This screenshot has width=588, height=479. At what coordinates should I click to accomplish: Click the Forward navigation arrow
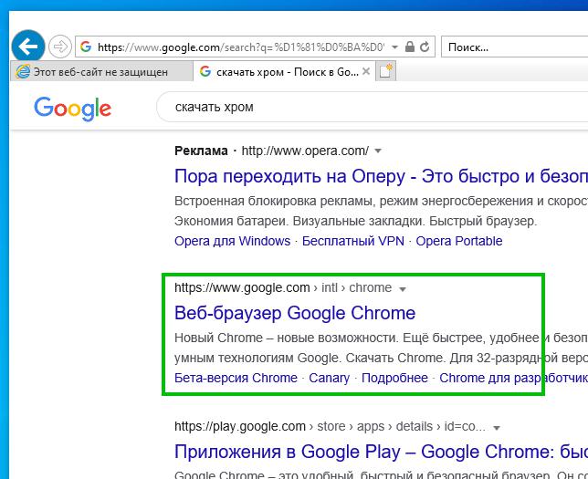tap(60, 47)
